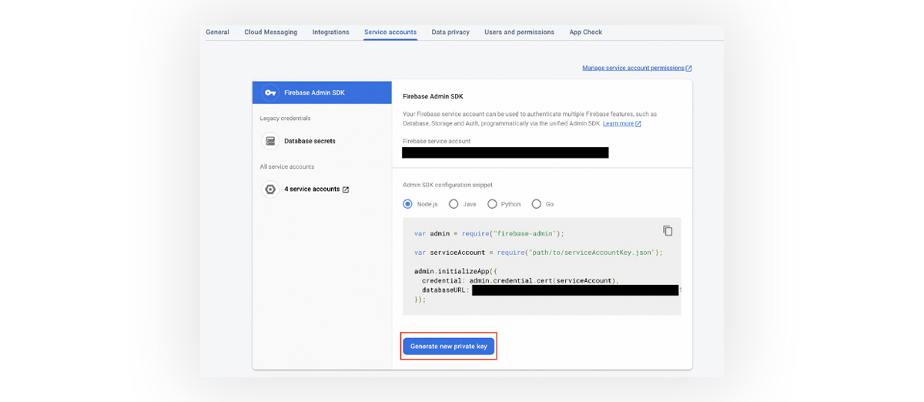This screenshot has width=924, height=402.
Task: Click the 'credential: admin.credential.cert' code line
Action: [521, 281]
